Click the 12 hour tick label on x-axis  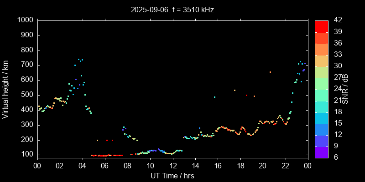click(x=172, y=166)
